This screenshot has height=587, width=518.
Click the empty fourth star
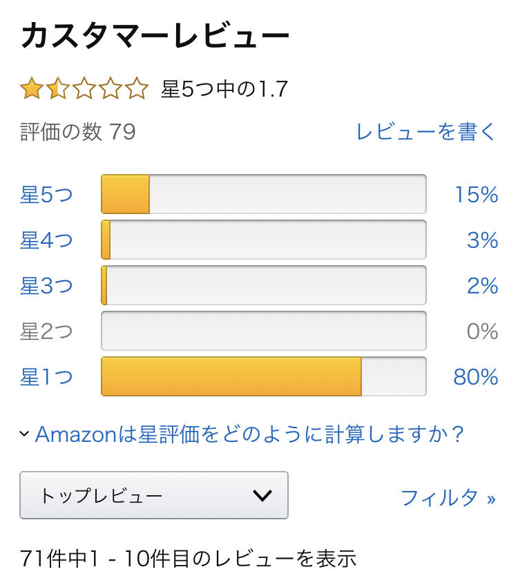coord(111,88)
